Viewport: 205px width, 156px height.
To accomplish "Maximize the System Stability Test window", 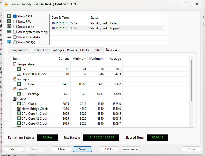I will coord(185,4).
